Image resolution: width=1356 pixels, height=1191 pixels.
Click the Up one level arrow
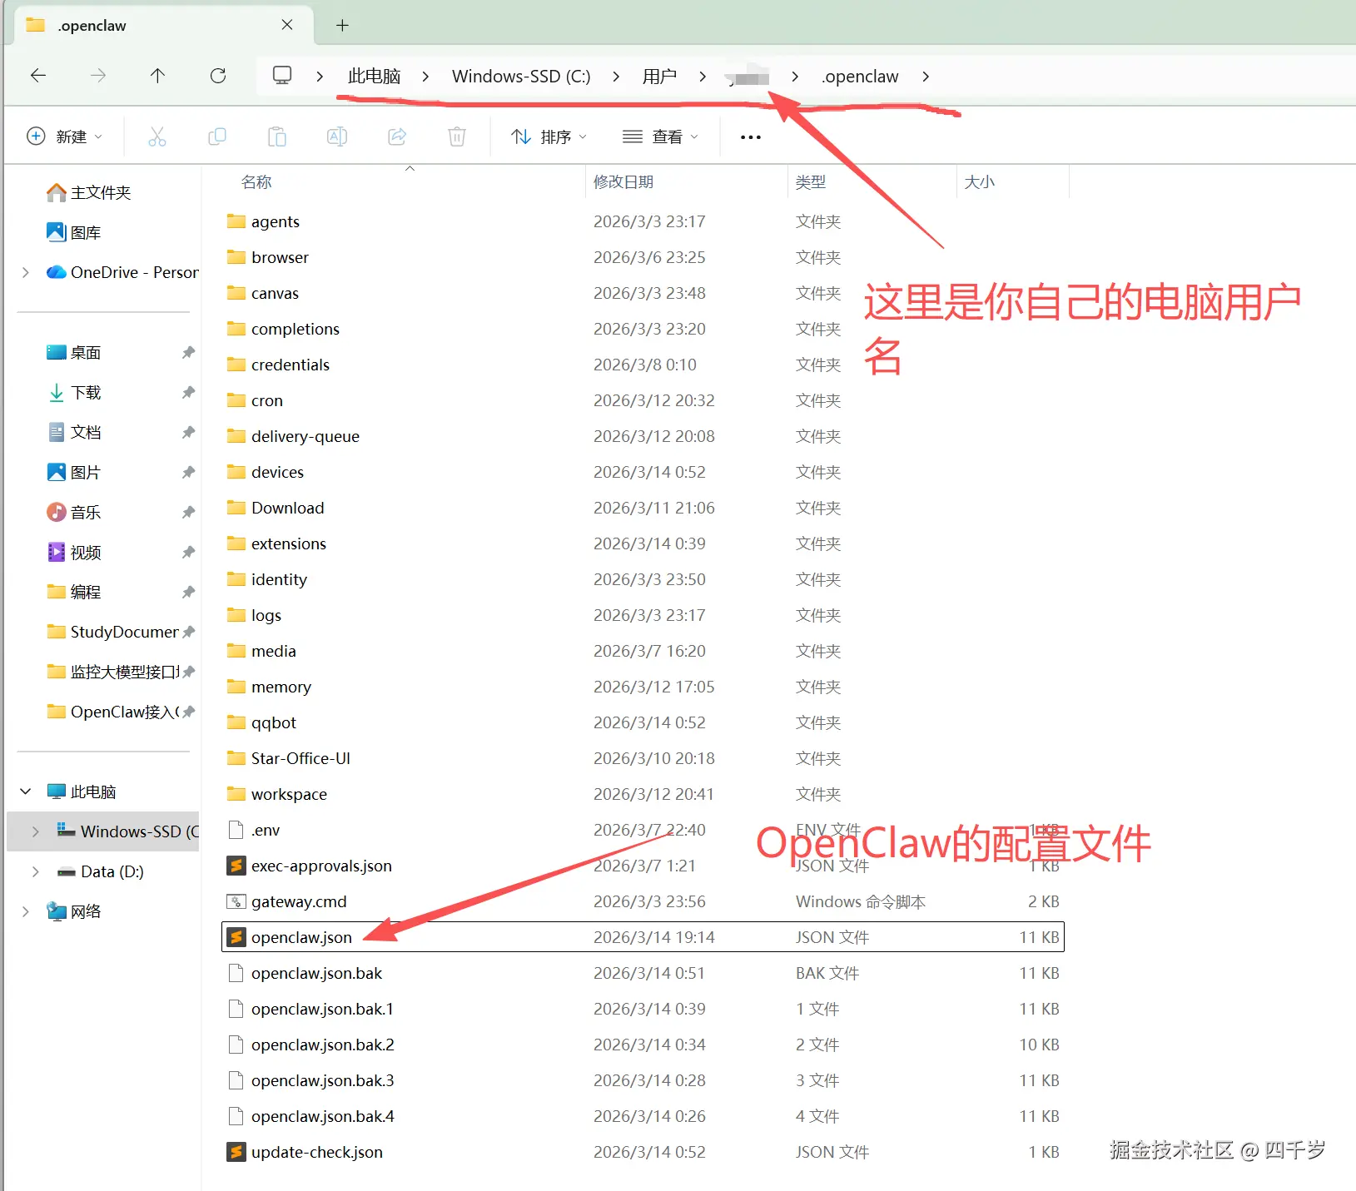tap(158, 75)
